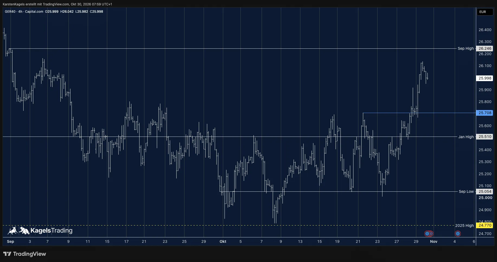Select the yellow 24.770 price tag
Image resolution: width=497 pixels, height=262 pixels.
(x=485, y=225)
